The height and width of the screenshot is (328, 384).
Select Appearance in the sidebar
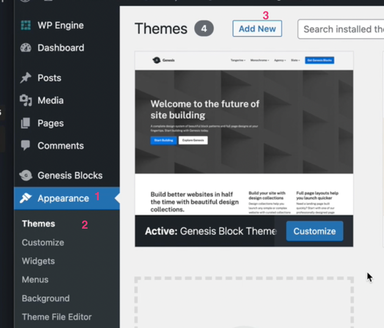pyautogui.click(x=67, y=198)
